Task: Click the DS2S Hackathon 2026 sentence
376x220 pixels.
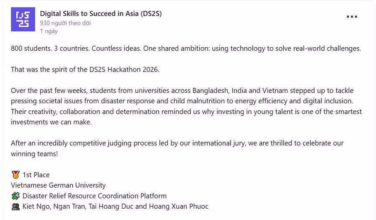Action: tap(85, 69)
